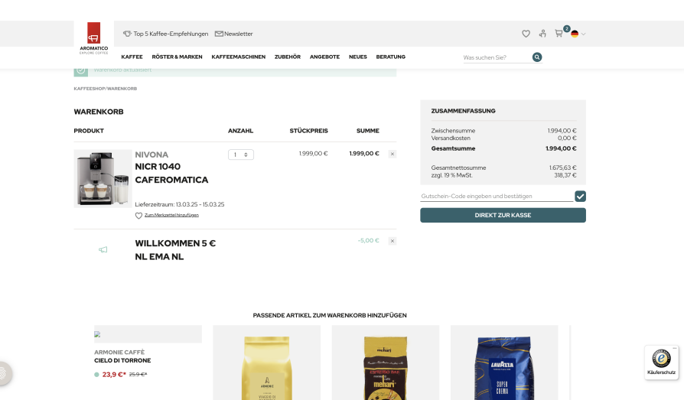
Task: Click the megaphone voucher icon
Action: coord(103,249)
